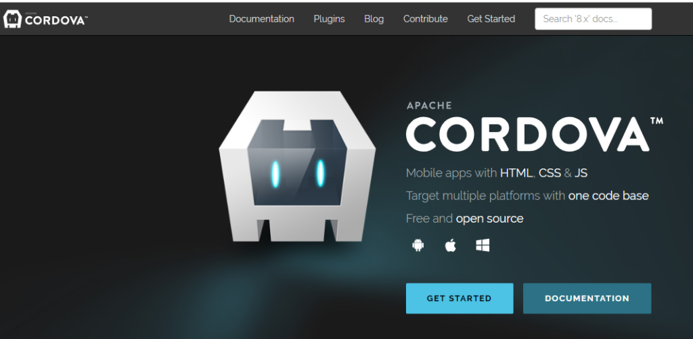
Task: Select Contribute in the top navigation
Action: [x=425, y=19]
